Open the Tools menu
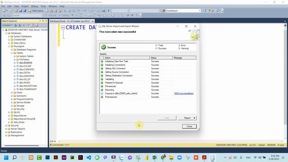 pos(43,6)
